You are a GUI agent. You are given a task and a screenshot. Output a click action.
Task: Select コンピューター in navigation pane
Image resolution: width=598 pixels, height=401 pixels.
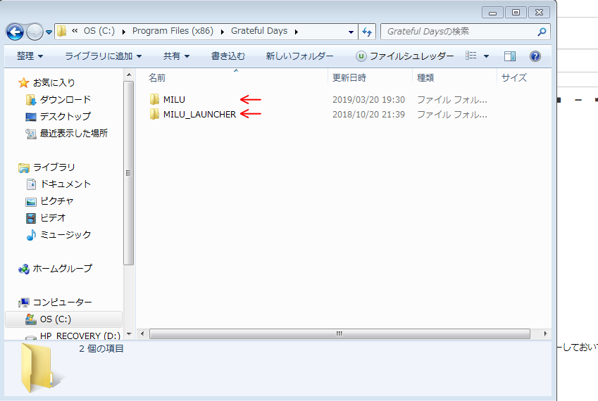click(62, 303)
